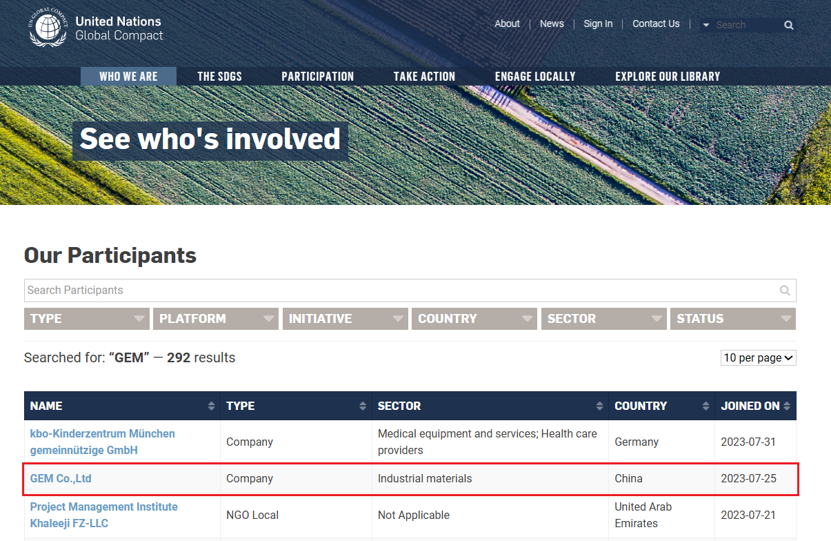Sort table by JOINED ON column arrows

pyautogui.click(x=787, y=406)
